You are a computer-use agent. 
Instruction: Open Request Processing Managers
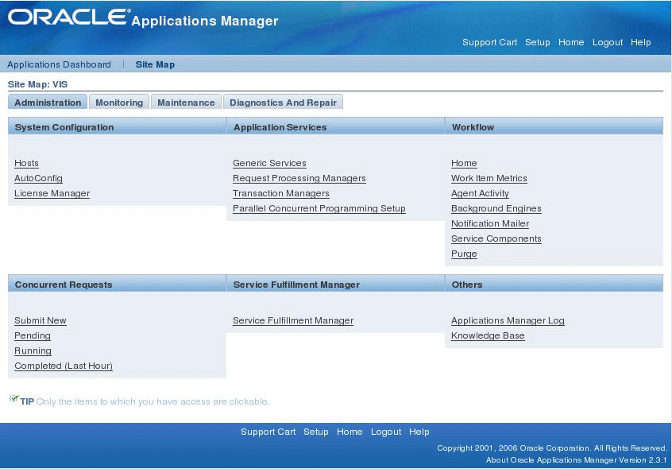tap(299, 178)
